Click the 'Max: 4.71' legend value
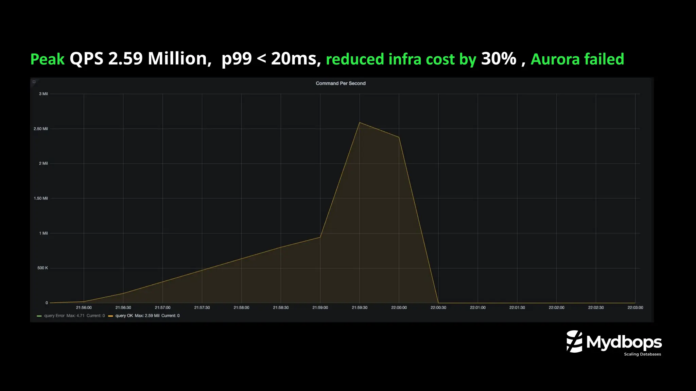This screenshot has height=391, width=696. click(75, 316)
